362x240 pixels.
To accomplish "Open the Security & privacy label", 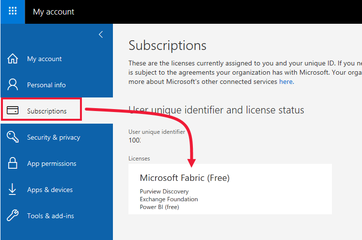I will coord(54,137).
